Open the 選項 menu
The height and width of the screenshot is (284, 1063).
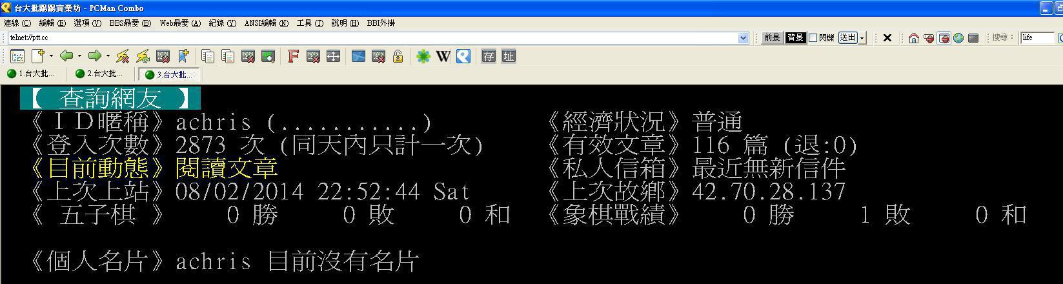(87, 23)
